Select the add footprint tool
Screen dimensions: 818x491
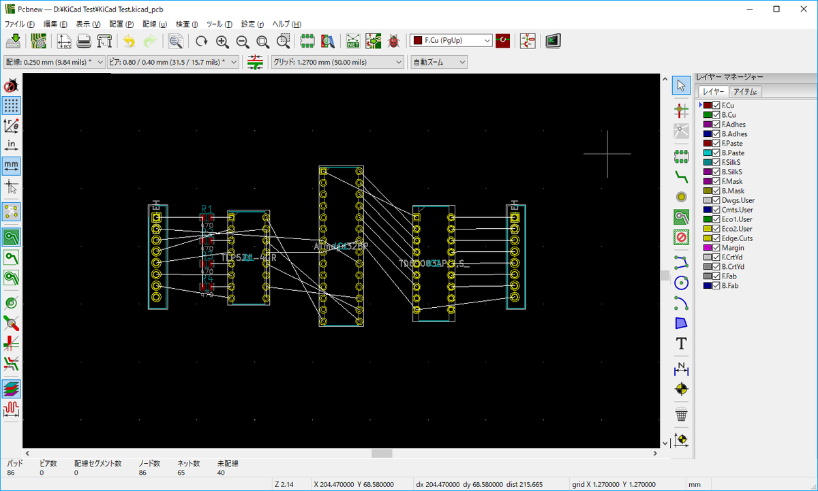(x=681, y=156)
